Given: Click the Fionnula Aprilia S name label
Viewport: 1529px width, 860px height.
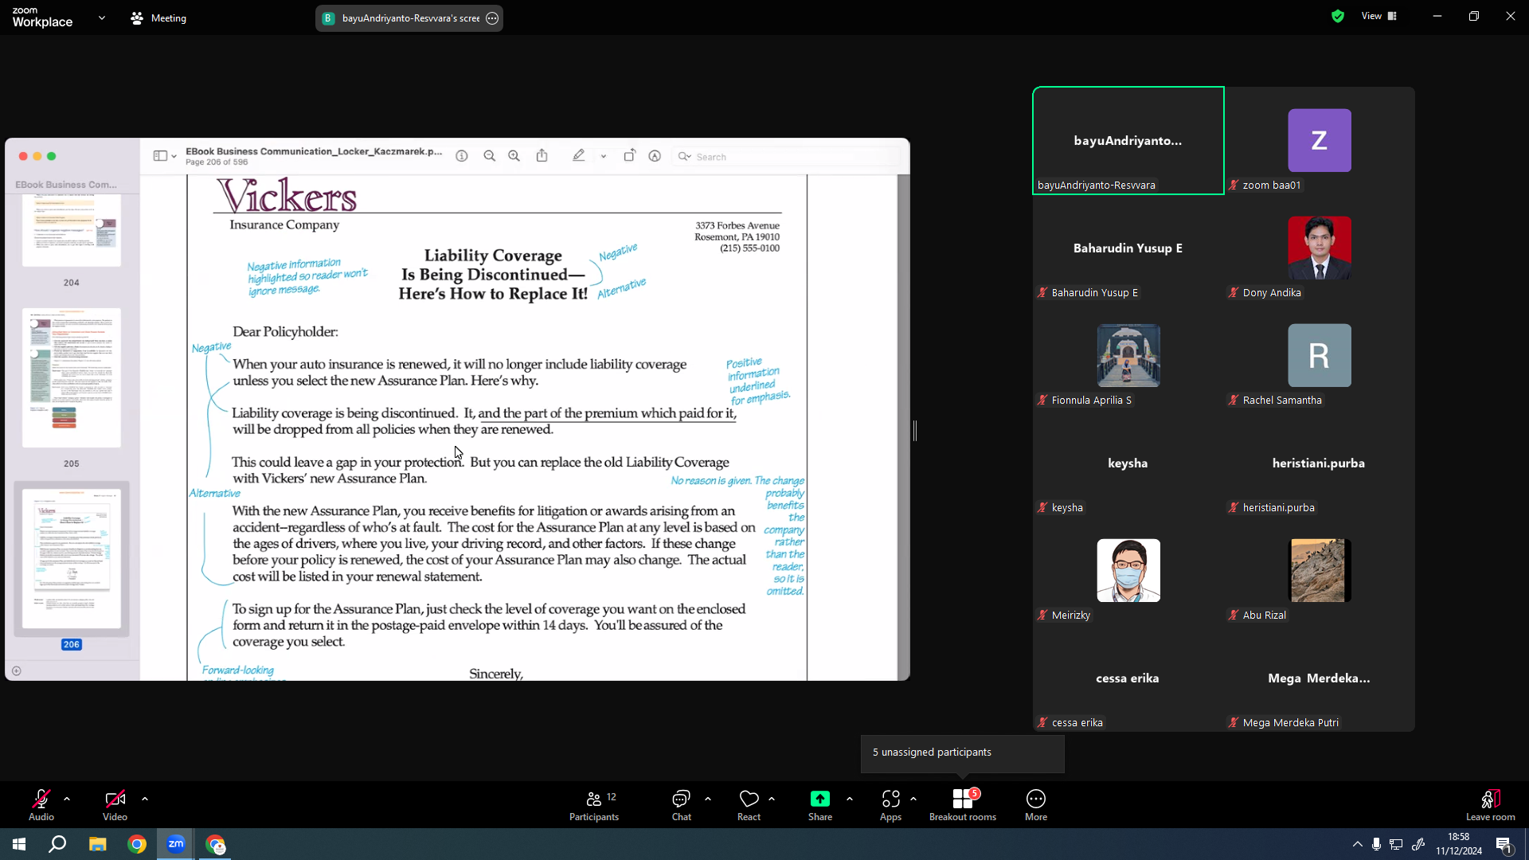Looking at the screenshot, I should pyautogui.click(x=1091, y=401).
